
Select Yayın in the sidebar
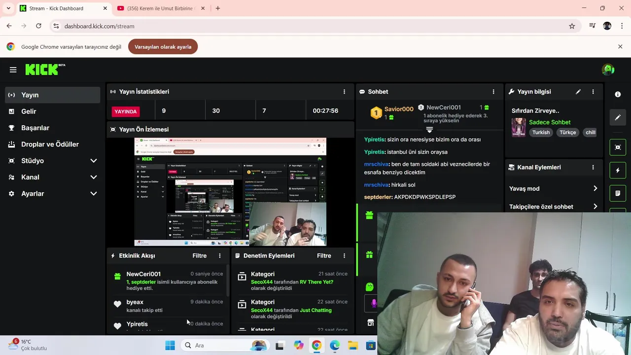(53, 95)
